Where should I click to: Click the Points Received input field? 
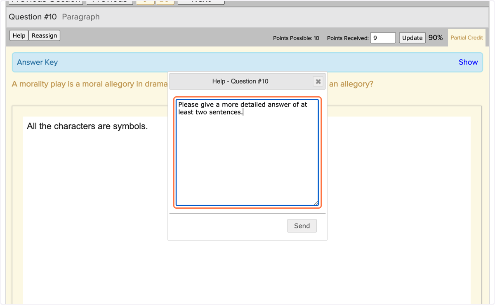point(383,38)
